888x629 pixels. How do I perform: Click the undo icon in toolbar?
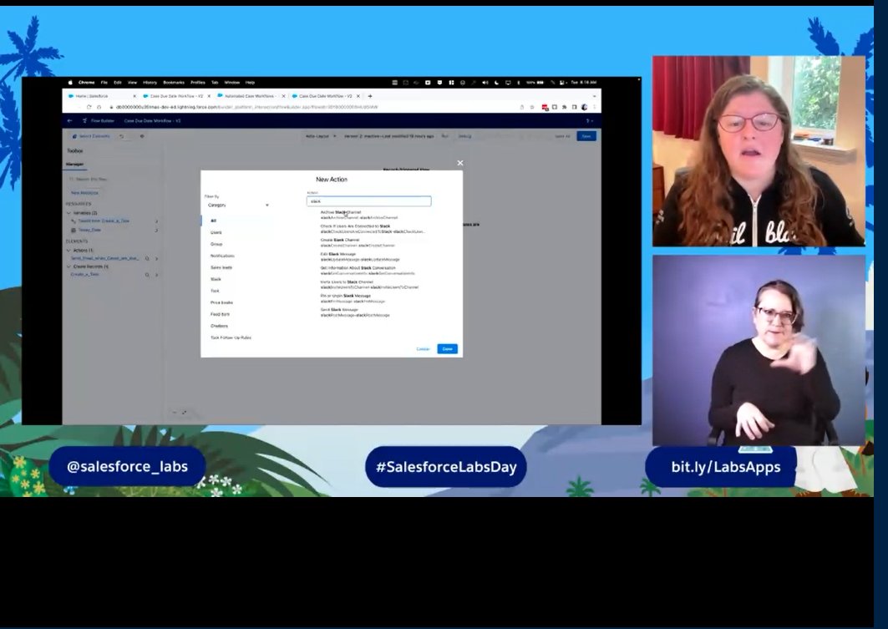point(121,136)
